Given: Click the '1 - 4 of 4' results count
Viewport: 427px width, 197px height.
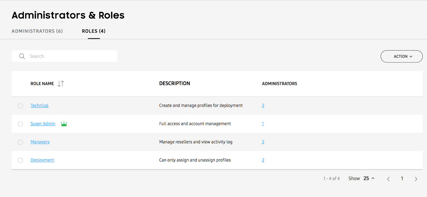Looking at the screenshot, I should point(331,178).
